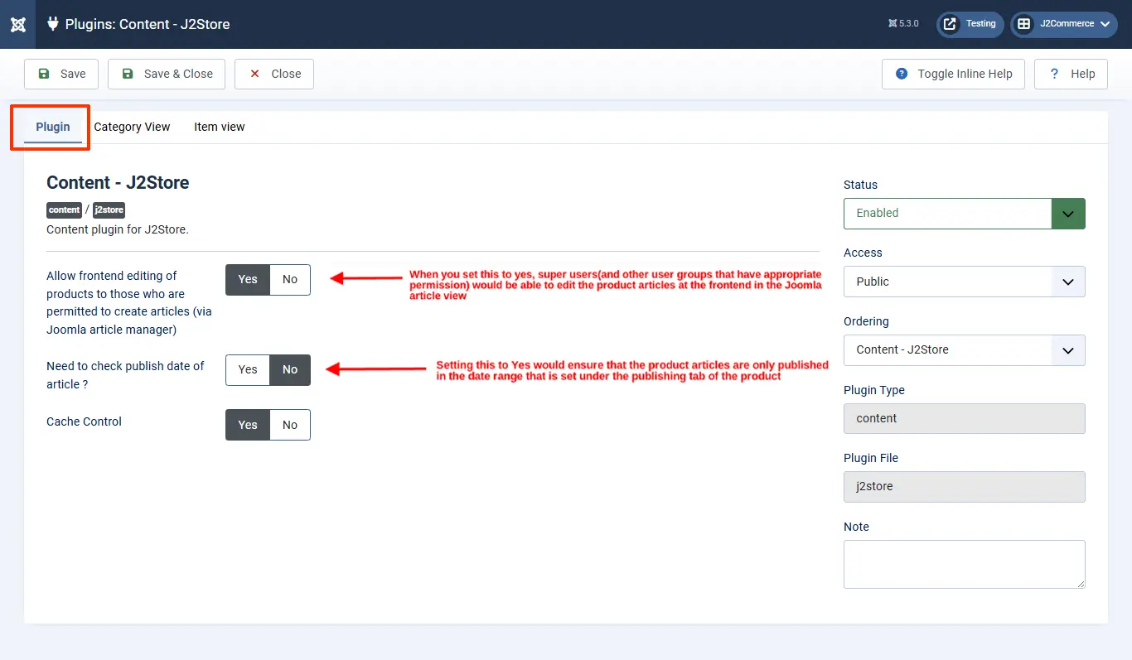Set check publish date to Yes
The image size is (1132, 660).
click(x=248, y=370)
